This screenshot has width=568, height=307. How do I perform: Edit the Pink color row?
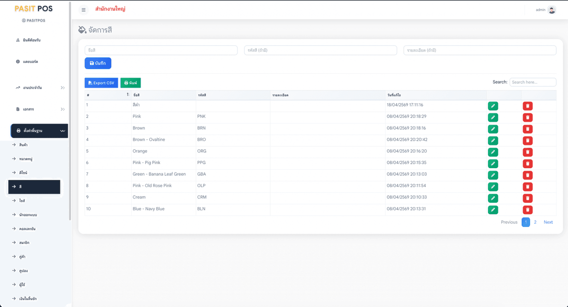493,117
